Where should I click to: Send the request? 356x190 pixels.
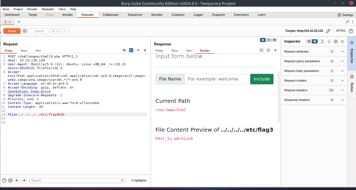tap(12, 31)
